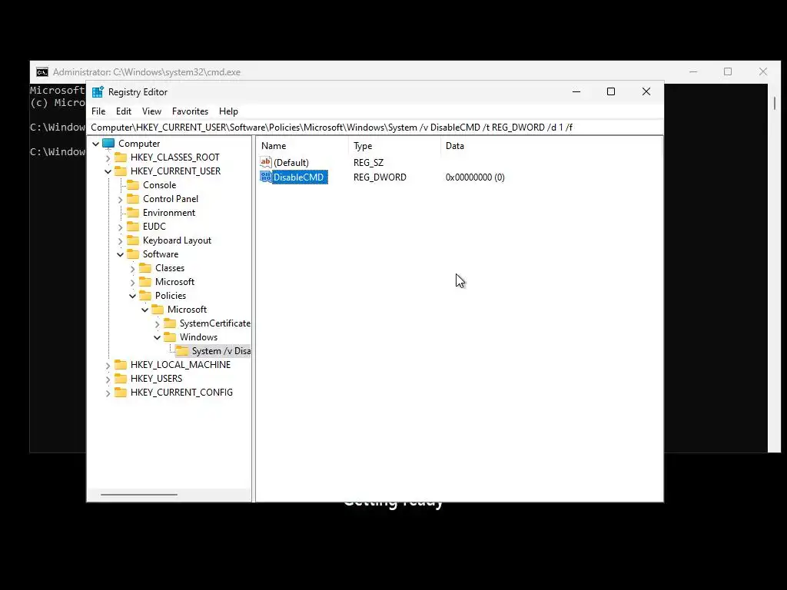Expand the Classes key under Software
The width and height of the screenshot is (787, 590).
pyautogui.click(x=132, y=269)
